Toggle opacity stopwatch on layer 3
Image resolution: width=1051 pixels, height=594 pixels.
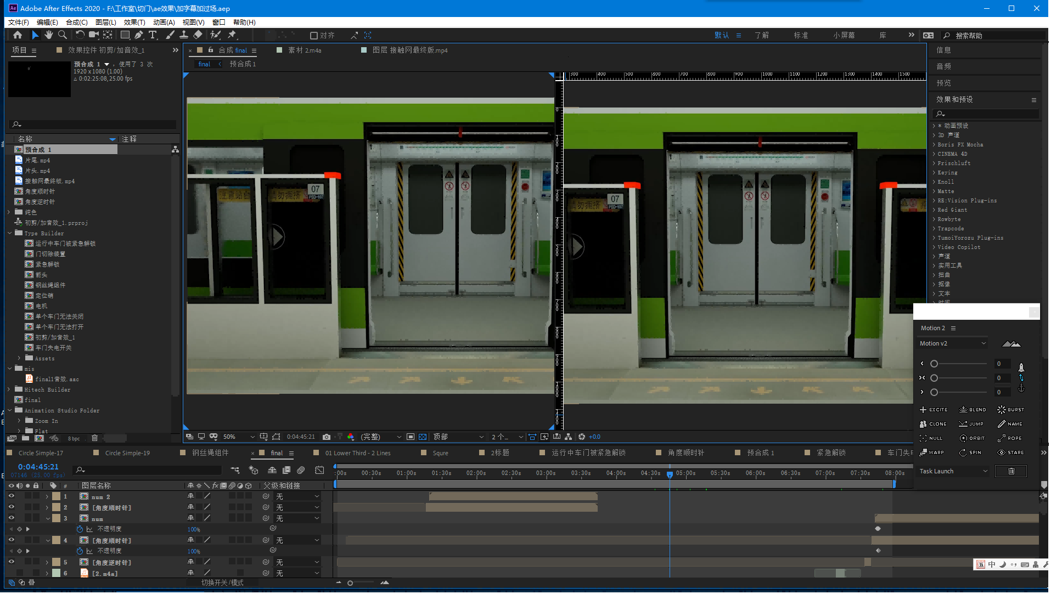coord(80,529)
